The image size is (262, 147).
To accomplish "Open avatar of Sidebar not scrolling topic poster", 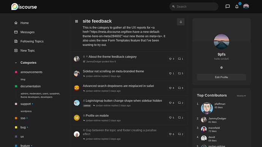I will click(x=77, y=73).
